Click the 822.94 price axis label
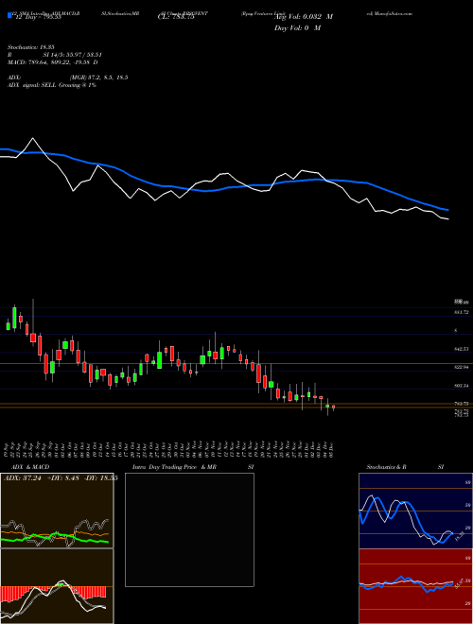The width and height of the screenshot is (473, 624). tap(461, 368)
